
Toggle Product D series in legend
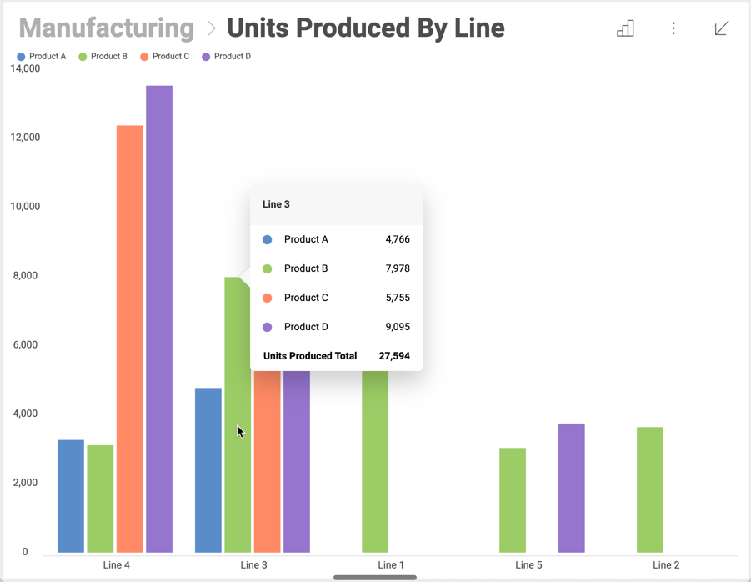click(226, 57)
